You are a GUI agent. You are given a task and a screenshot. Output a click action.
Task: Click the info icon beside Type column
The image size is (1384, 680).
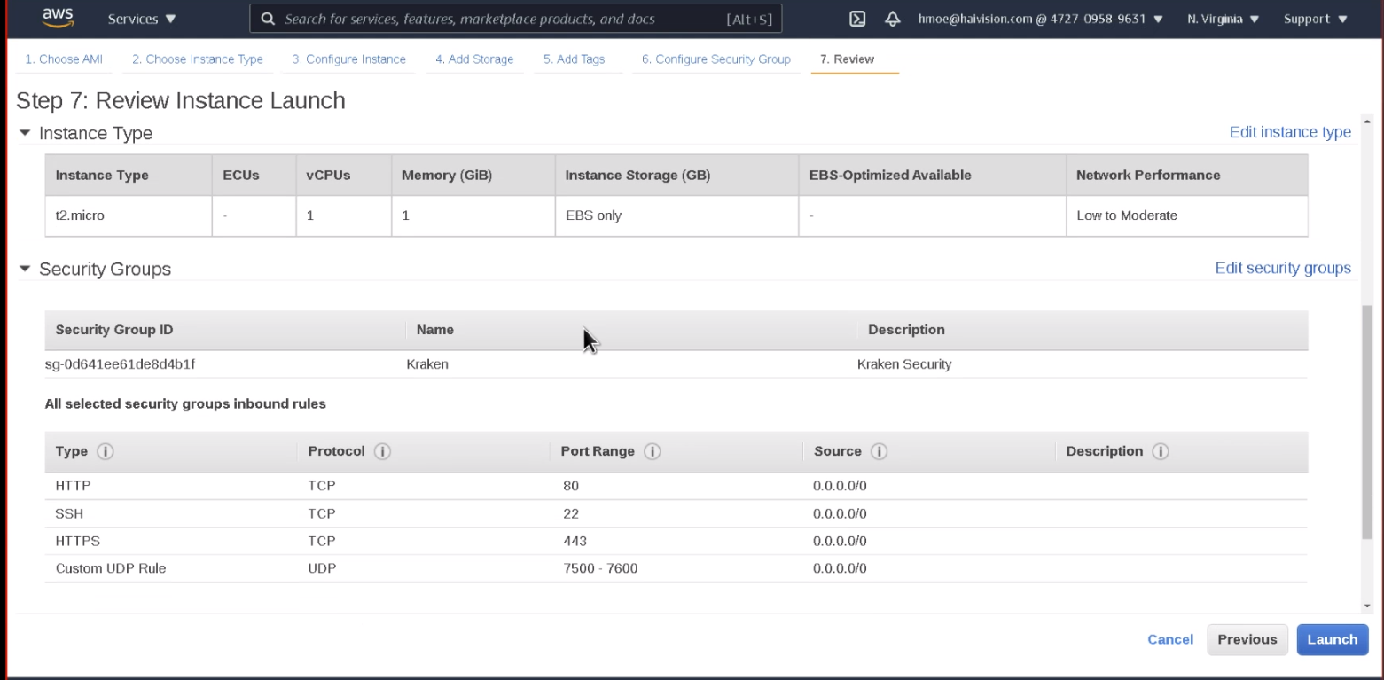pos(105,451)
